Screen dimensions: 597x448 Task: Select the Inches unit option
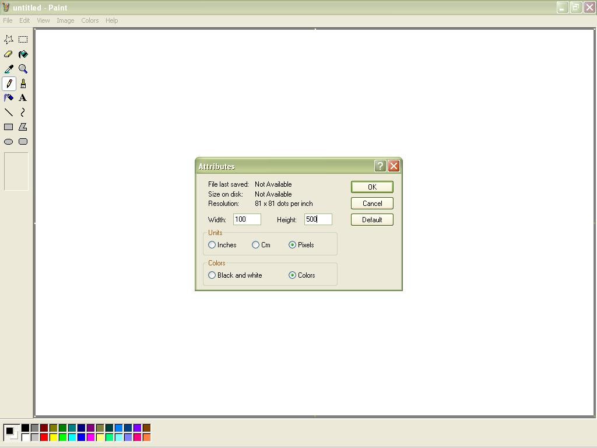212,245
